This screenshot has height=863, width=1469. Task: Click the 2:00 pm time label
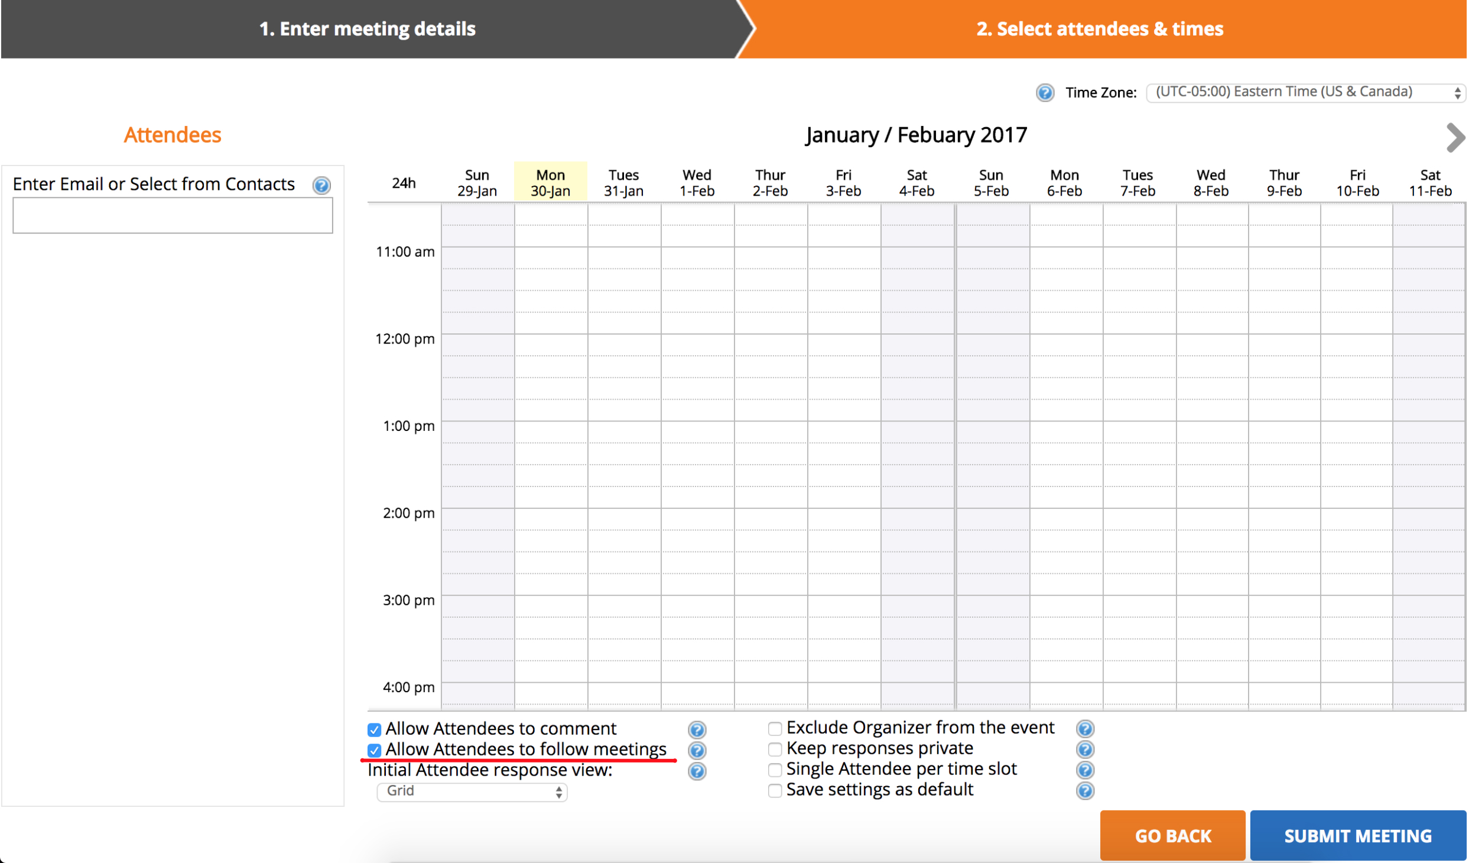[x=409, y=512]
